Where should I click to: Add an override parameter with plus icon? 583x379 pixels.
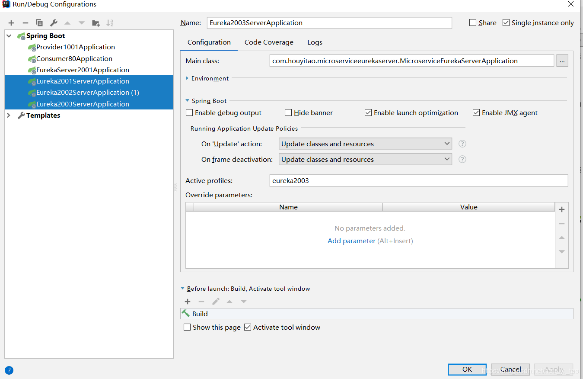[x=562, y=209]
